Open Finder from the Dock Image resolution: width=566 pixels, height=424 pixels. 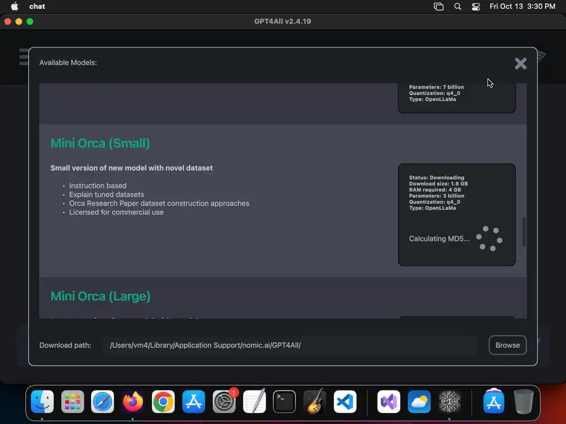[42, 401]
